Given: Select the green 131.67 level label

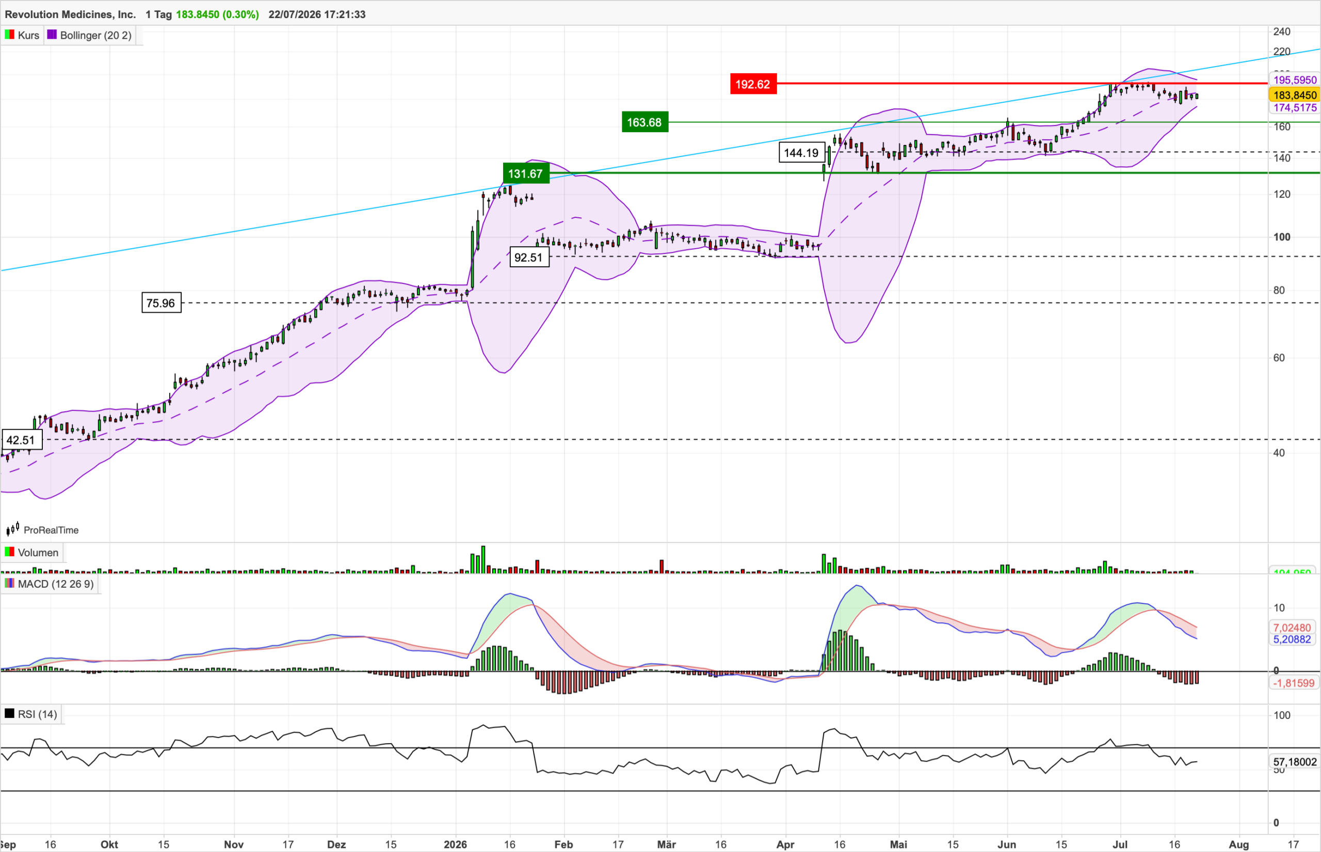Looking at the screenshot, I should point(525,174).
